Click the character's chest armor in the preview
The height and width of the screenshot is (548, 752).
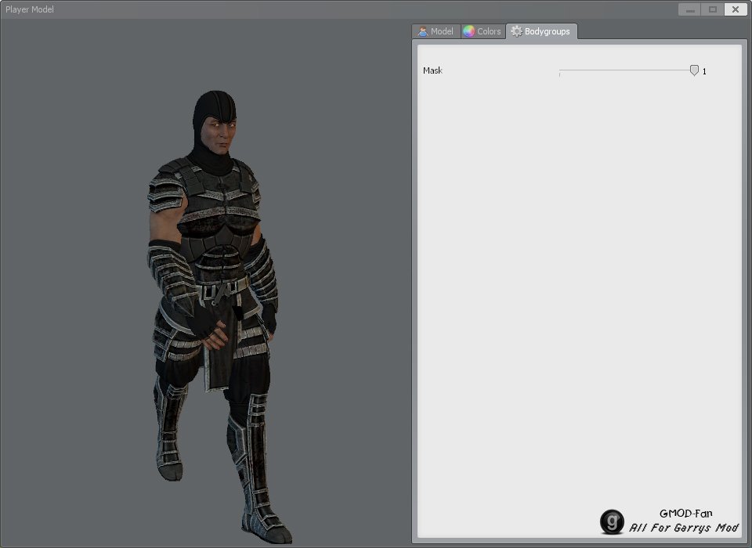(219, 204)
